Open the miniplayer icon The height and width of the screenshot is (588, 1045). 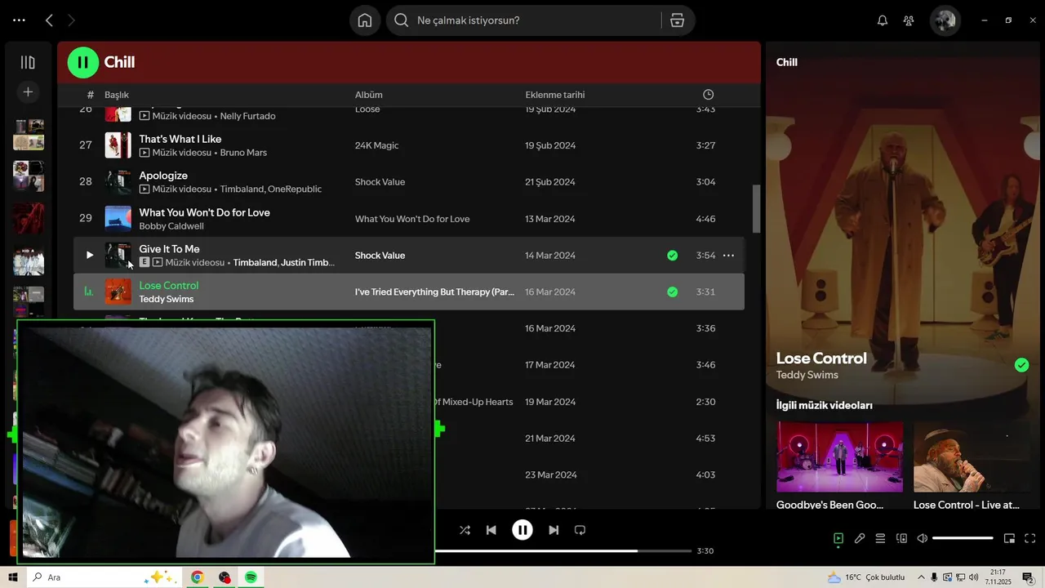click(x=1009, y=538)
